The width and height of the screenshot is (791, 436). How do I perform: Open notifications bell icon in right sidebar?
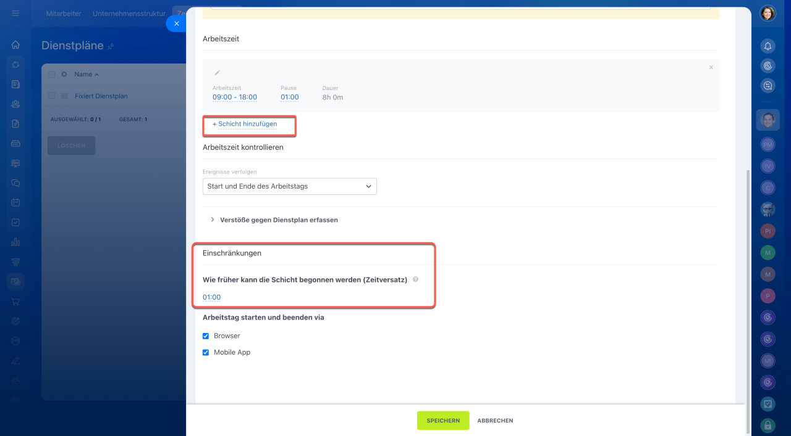click(768, 46)
